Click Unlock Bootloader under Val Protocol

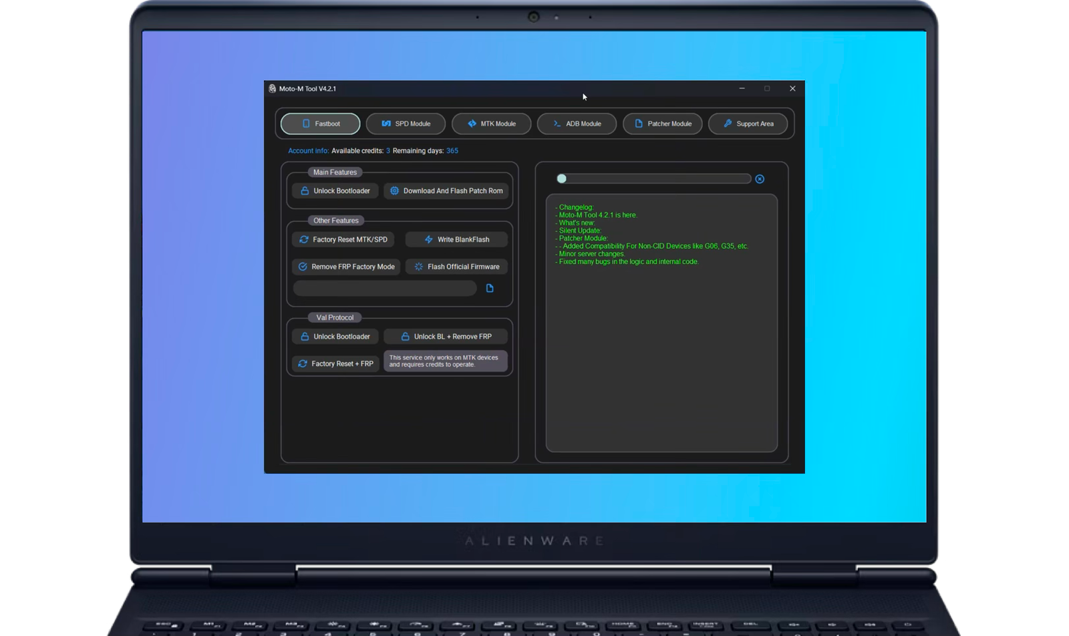pos(335,337)
